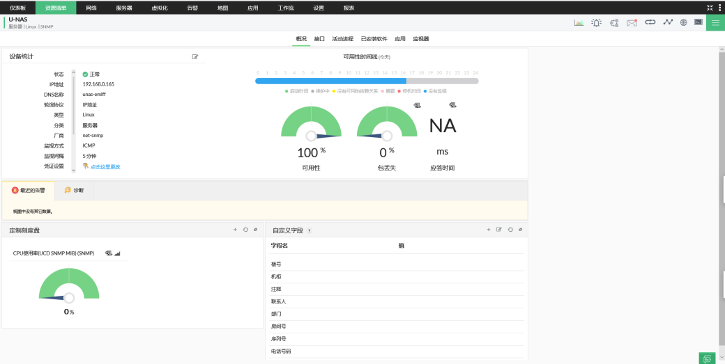This screenshot has width=725, height=364.
Task: Click the tag icon above NA response time
Action: coord(452,105)
